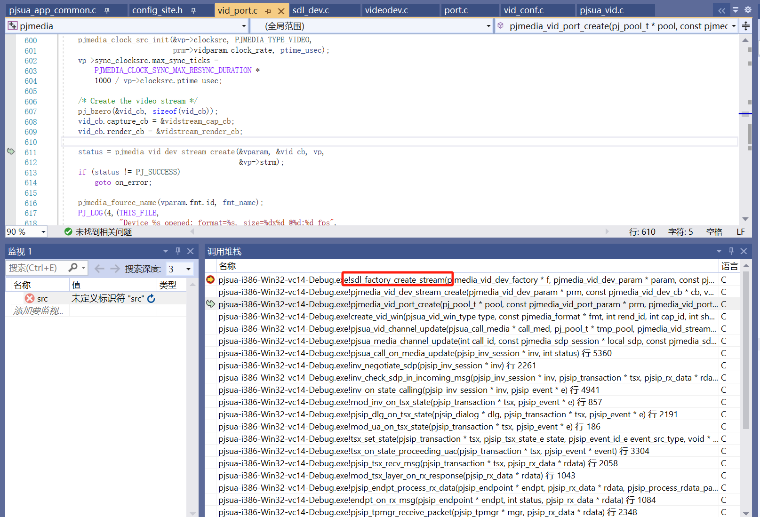Click the editor split window icon
Viewport: 760px width, 517px height.
[746, 26]
